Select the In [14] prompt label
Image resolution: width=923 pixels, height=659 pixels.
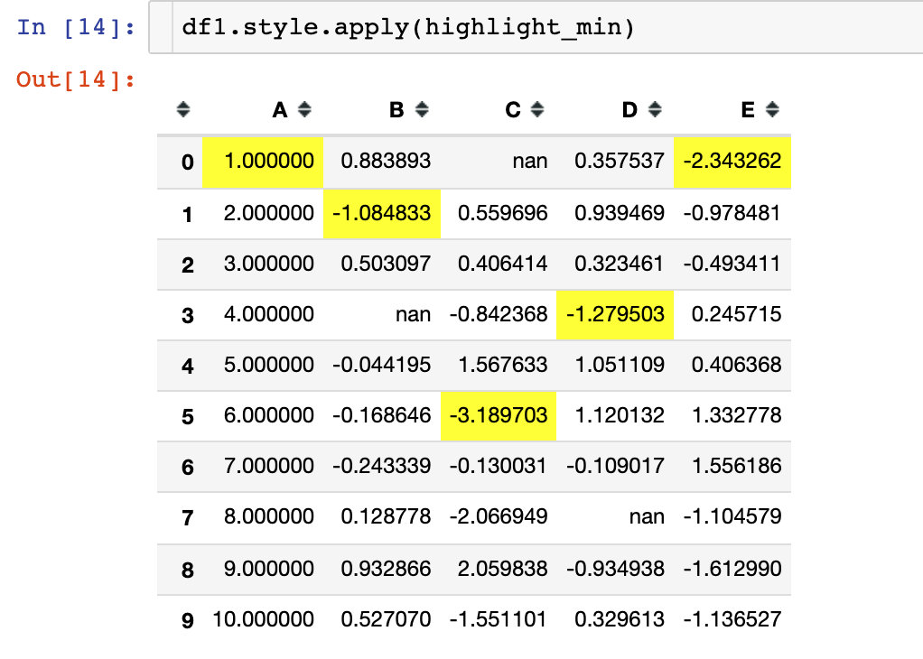76,27
